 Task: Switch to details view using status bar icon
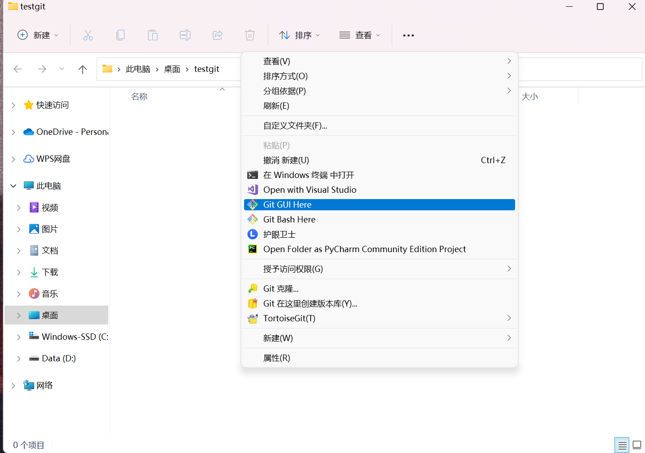622,445
